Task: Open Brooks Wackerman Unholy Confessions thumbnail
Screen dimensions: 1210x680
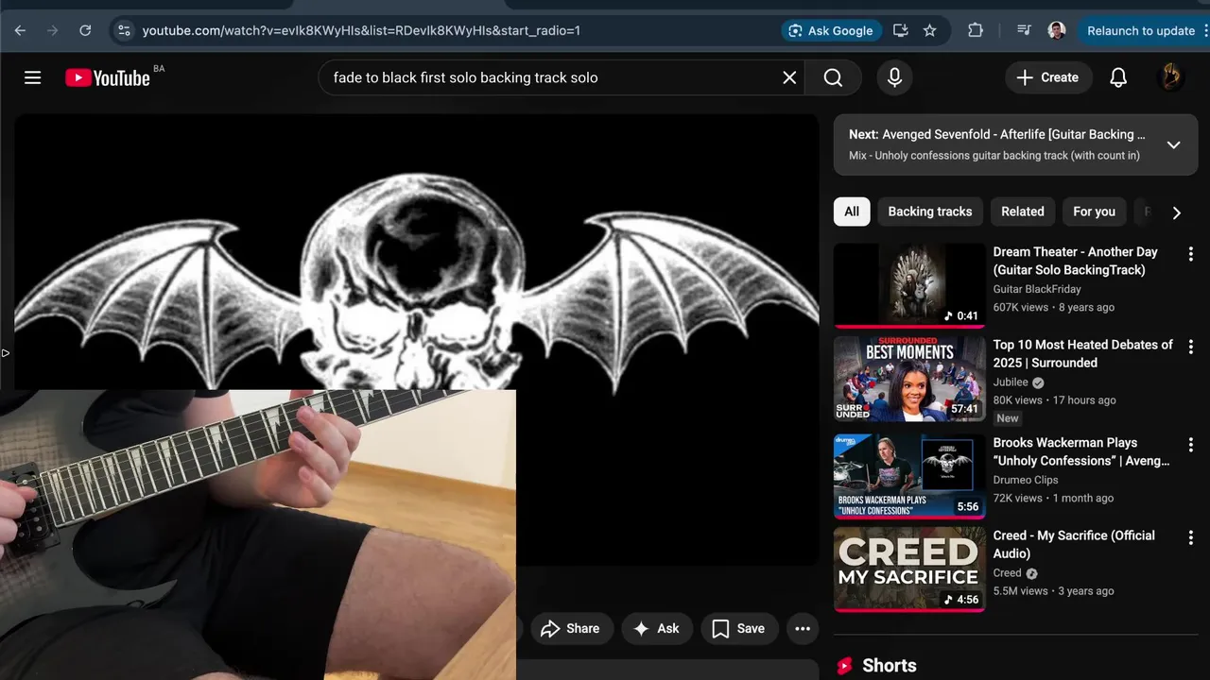Action: point(909,477)
